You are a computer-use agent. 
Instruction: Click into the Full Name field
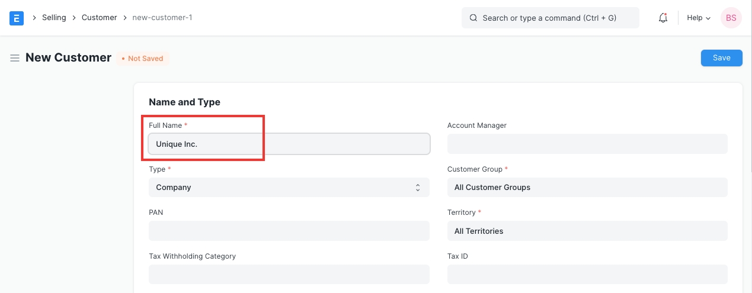pos(289,144)
